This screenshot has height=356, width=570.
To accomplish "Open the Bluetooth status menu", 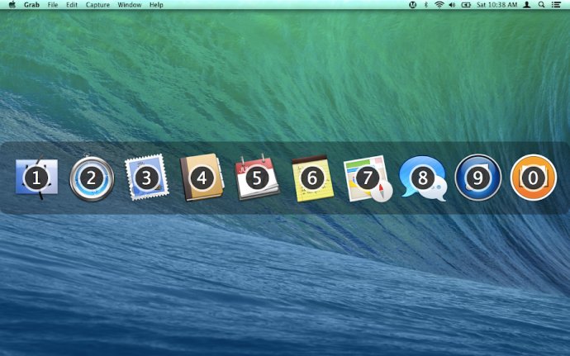I will click(426, 5).
